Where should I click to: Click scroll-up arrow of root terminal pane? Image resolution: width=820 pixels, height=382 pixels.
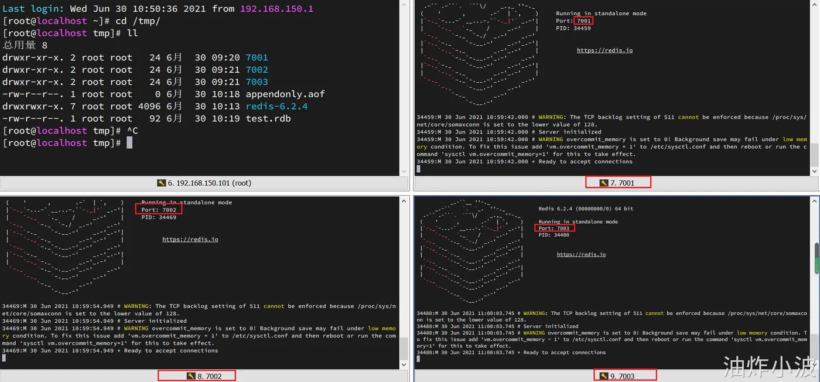point(404,4)
